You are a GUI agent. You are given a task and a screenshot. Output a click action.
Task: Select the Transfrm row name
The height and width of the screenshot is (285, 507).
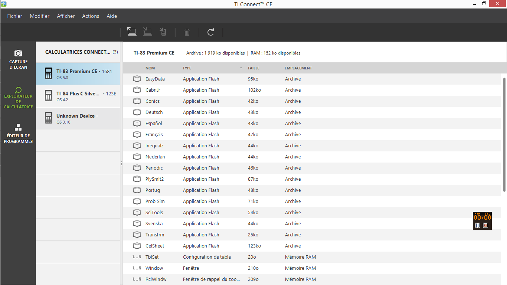pyautogui.click(x=155, y=235)
